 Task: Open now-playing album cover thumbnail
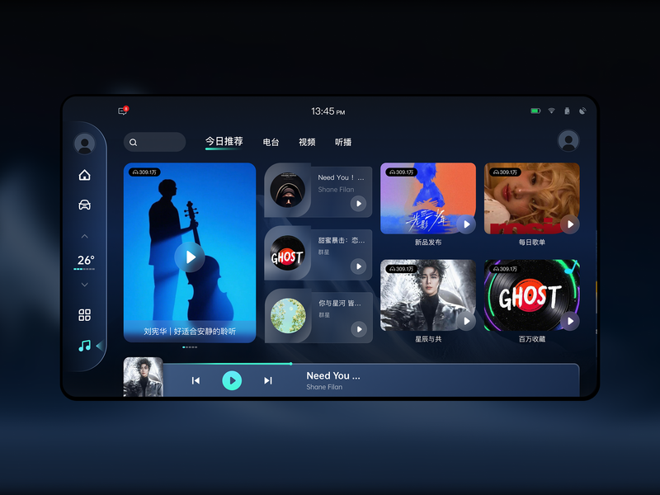pyautogui.click(x=143, y=377)
